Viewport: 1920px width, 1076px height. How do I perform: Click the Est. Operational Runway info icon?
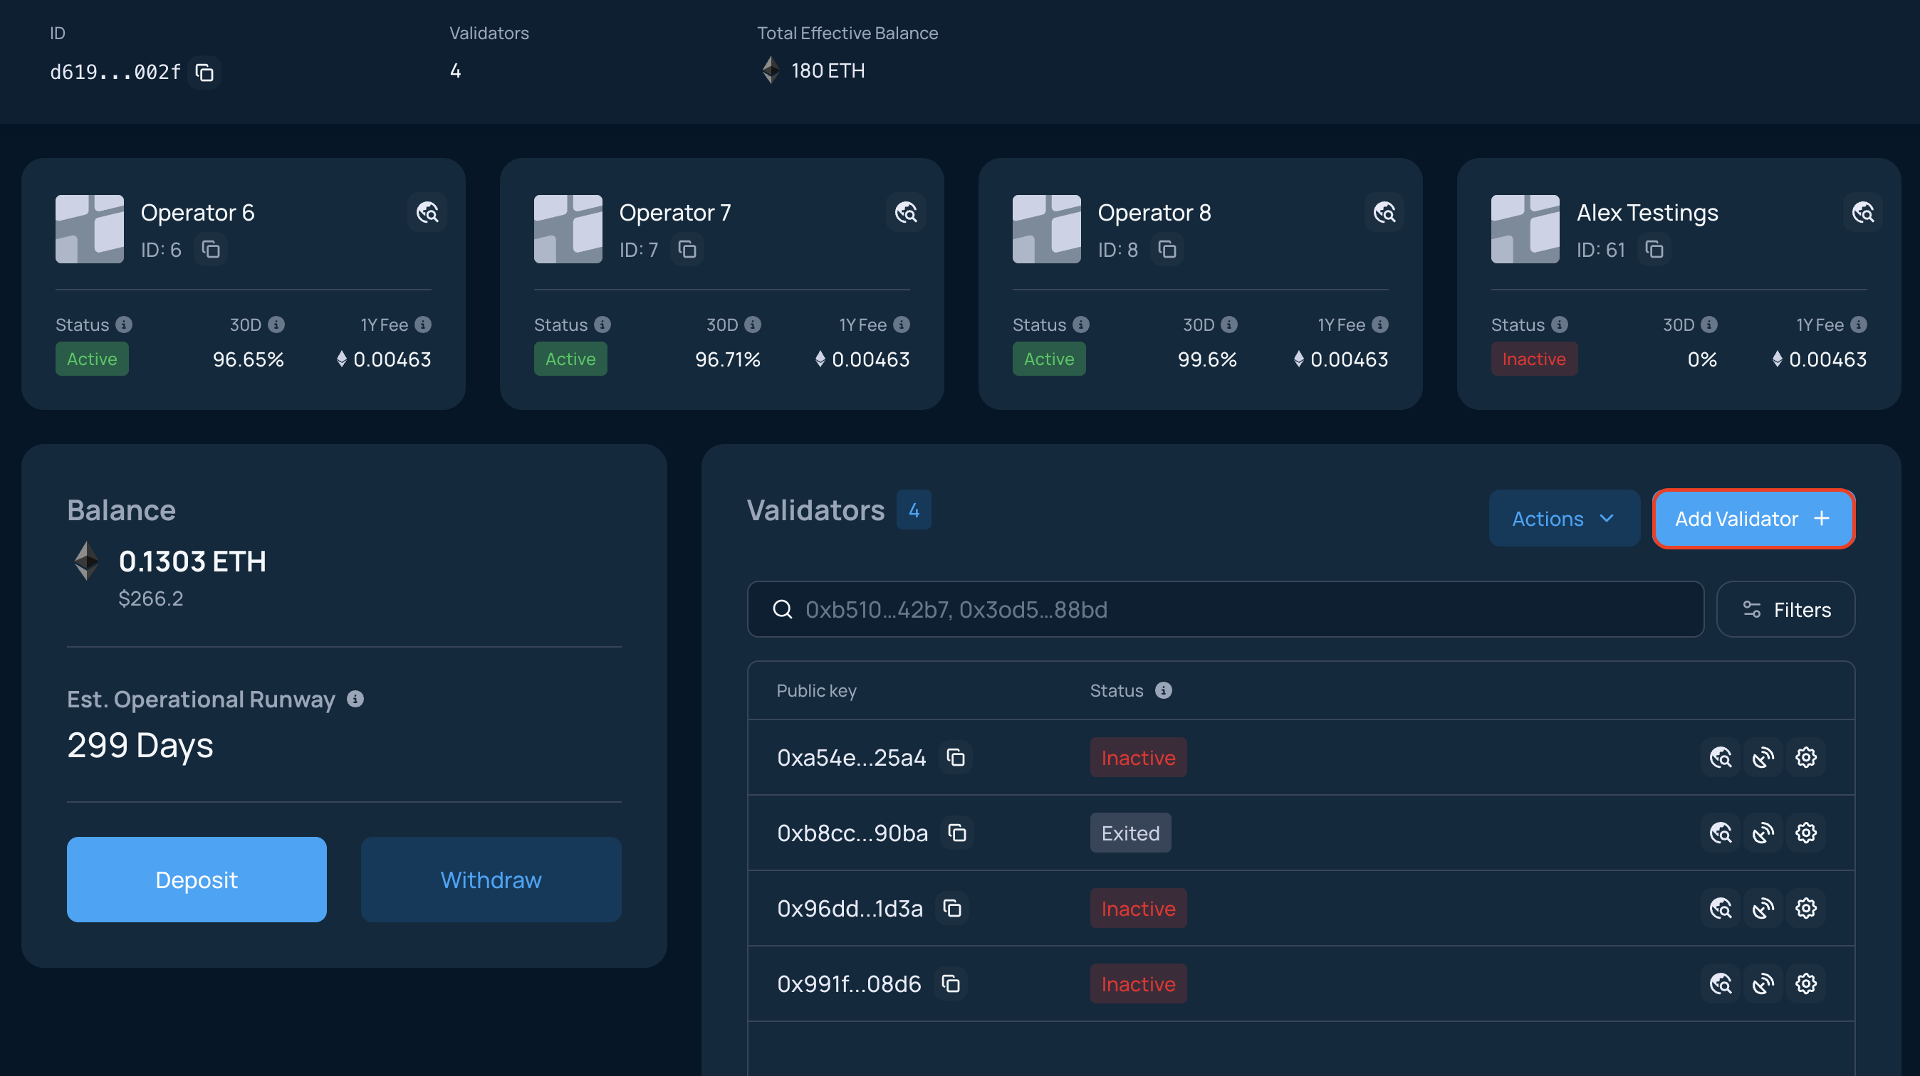click(355, 698)
